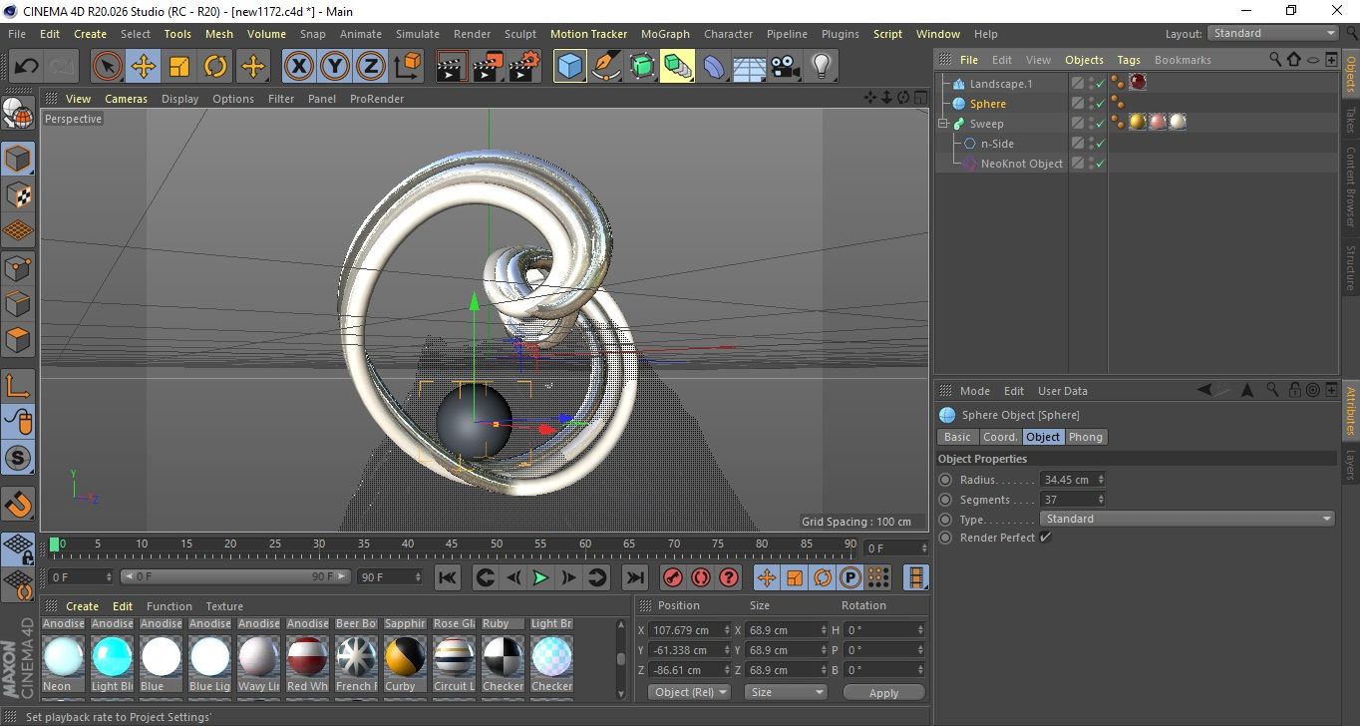This screenshot has width=1360, height=726.
Task: Switch to Points mode
Action: pyautogui.click(x=18, y=268)
